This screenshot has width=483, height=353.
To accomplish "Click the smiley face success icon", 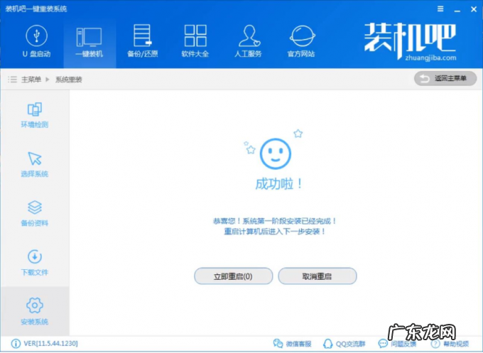I will click(x=276, y=153).
